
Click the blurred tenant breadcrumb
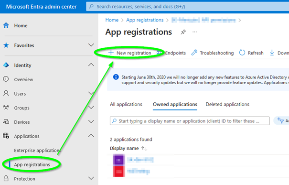click(203, 20)
